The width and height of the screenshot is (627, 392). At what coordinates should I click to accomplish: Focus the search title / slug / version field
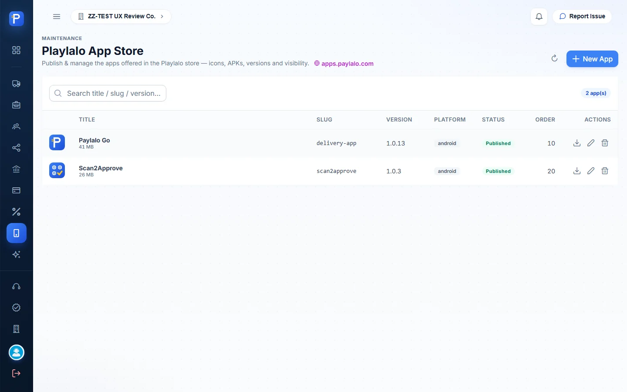point(108,93)
